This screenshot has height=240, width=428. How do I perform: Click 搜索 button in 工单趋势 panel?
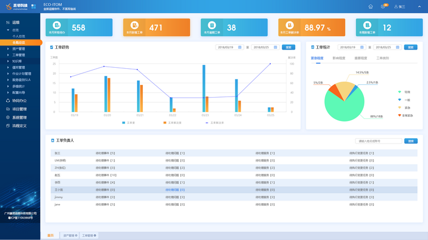(x=288, y=47)
